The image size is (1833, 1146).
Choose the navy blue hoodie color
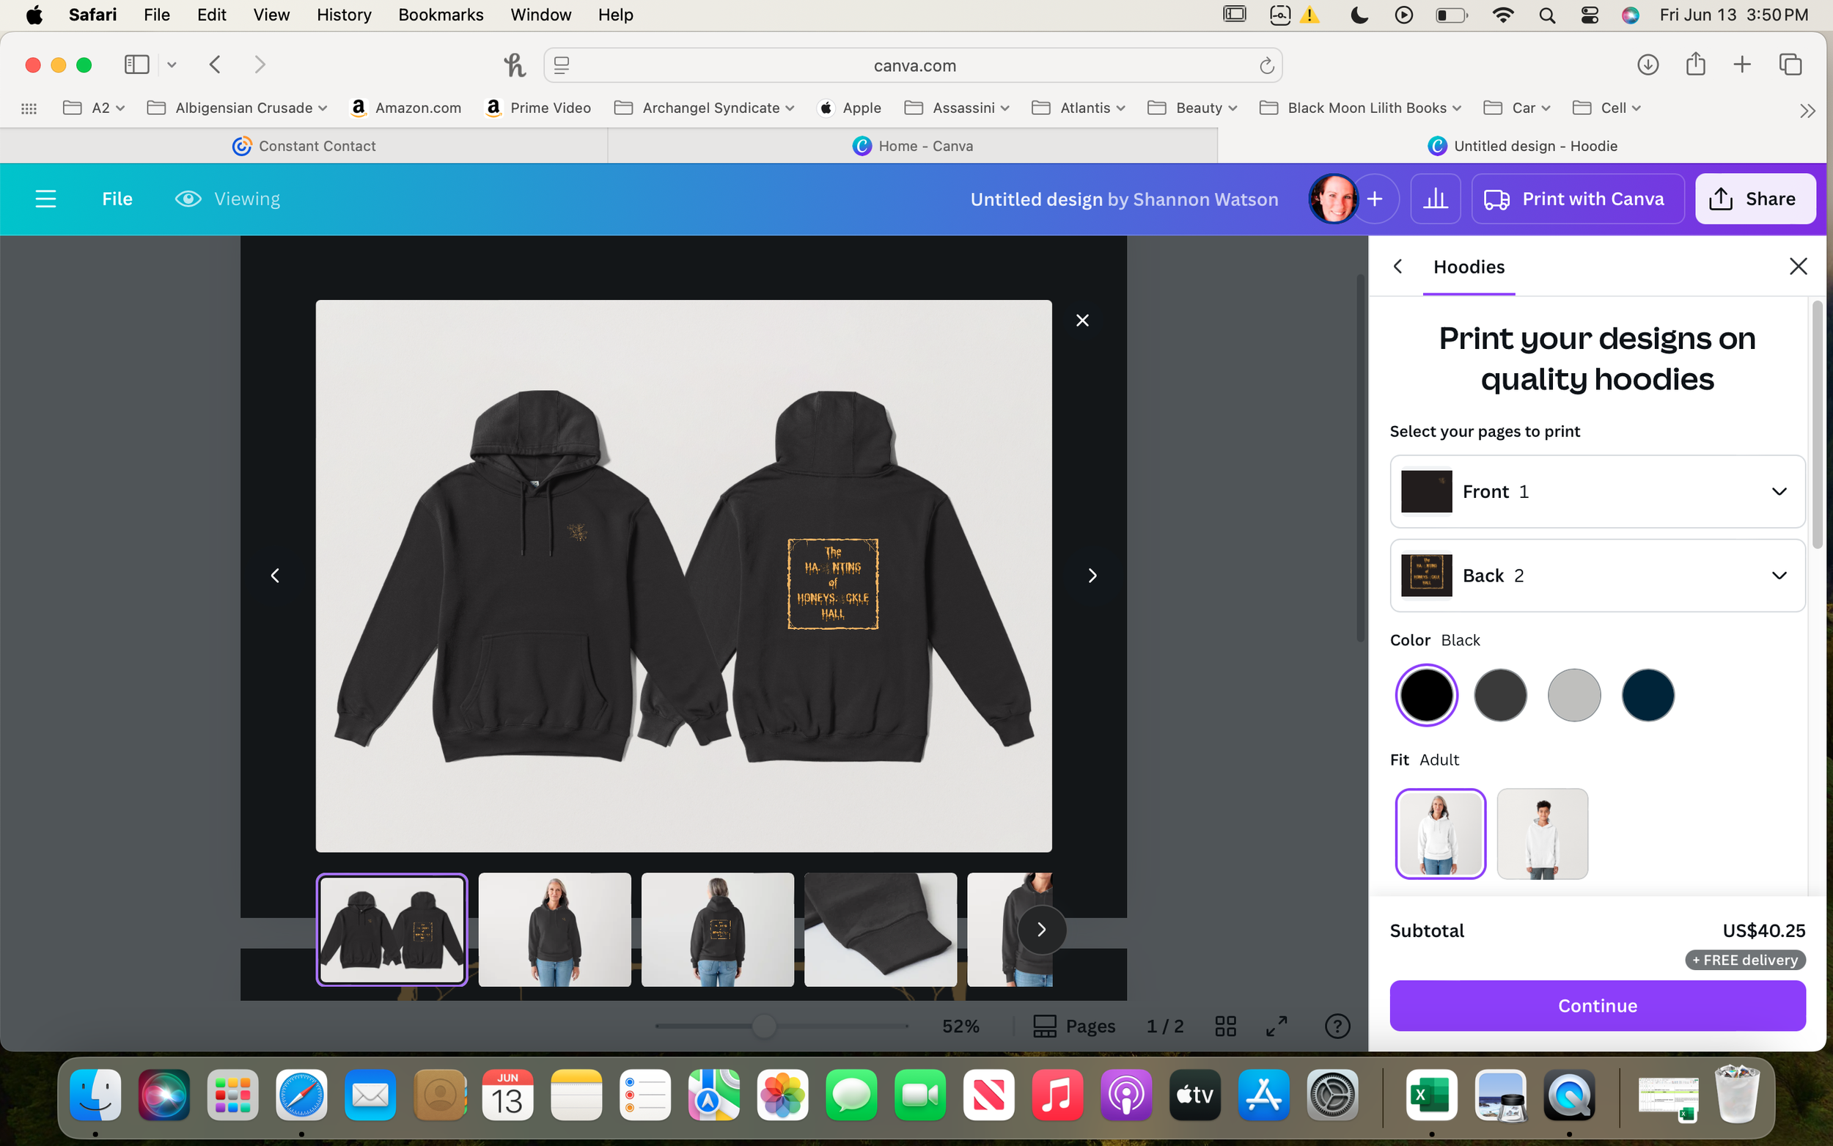tap(1648, 695)
